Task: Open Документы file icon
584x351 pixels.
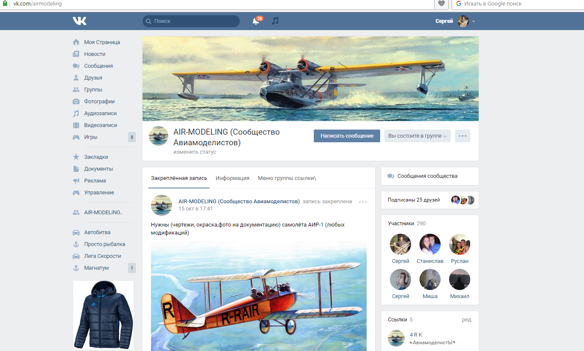Action: click(x=76, y=169)
